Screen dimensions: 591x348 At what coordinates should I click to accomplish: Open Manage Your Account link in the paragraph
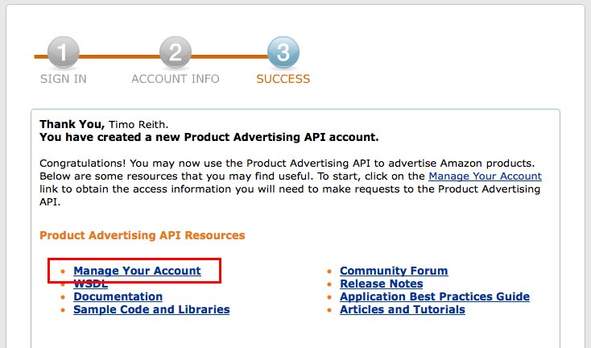click(485, 176)
